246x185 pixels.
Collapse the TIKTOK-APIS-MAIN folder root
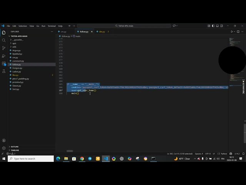[x=18, y=36]
